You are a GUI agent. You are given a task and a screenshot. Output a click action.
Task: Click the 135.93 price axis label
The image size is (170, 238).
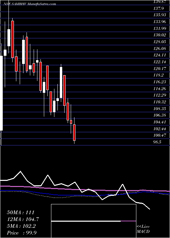pos(160,15)
